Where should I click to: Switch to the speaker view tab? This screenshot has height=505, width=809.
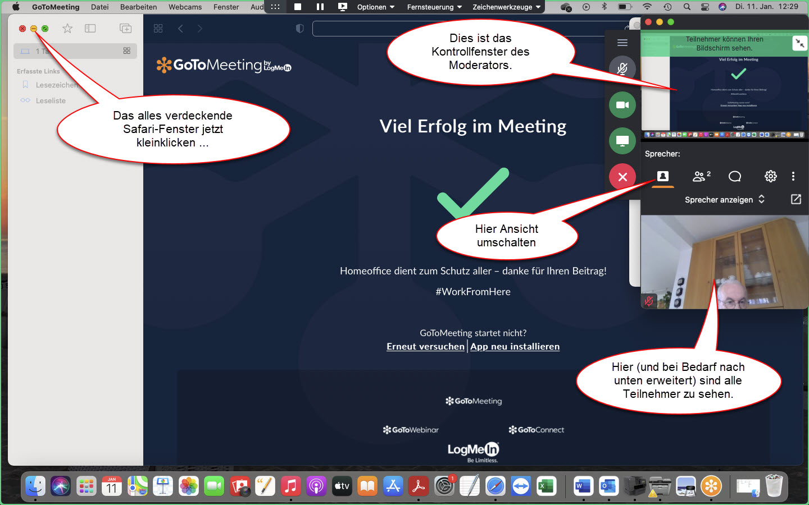click(663, 176)
